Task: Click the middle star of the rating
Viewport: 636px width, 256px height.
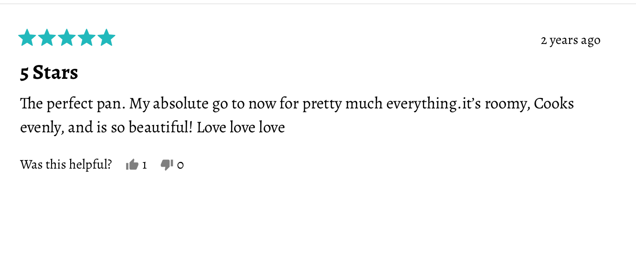Action: (x=67, y=38)
